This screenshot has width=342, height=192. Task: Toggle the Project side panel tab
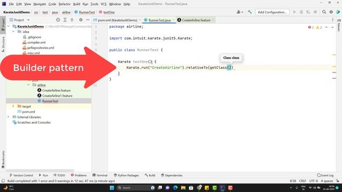click(x=3, y=25)
